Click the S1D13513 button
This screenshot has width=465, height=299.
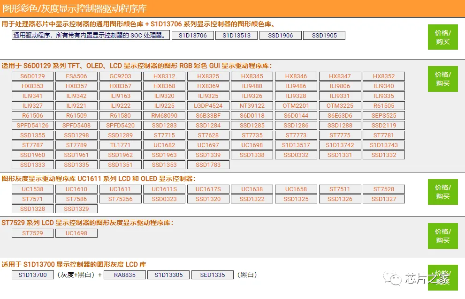tap(236, 35)
